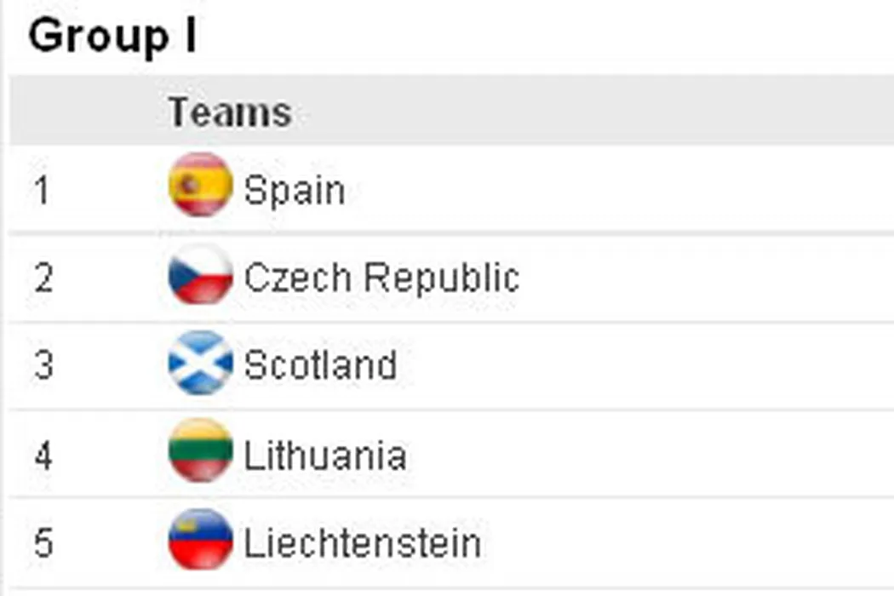Click rank number 2 in the table

coord(43,278)
